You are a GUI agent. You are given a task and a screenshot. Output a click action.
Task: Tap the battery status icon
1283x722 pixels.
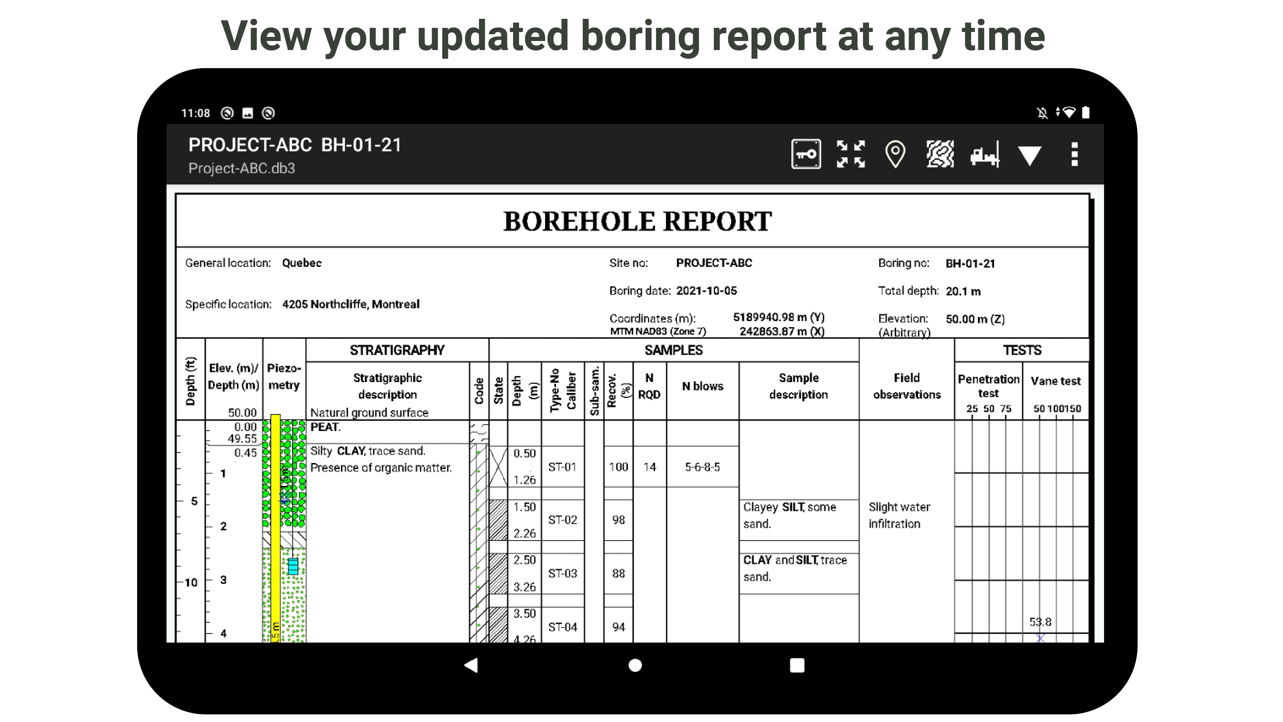1086,113
